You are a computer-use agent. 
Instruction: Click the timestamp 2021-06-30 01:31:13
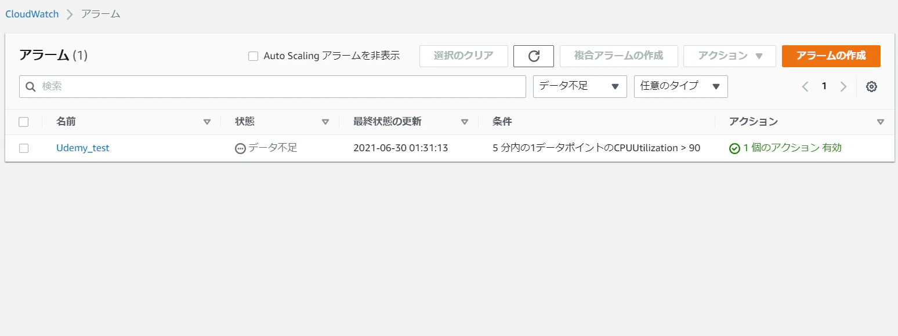(400, 148)
